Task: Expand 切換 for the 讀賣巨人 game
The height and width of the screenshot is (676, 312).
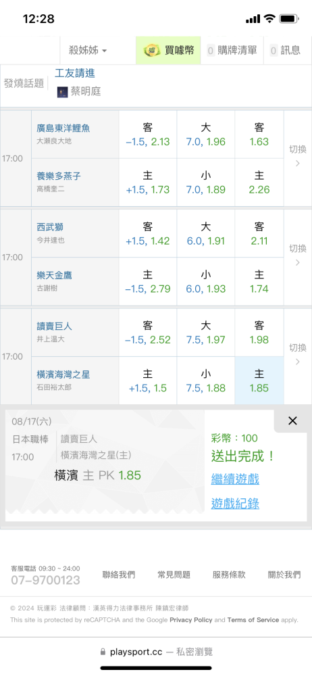Action: coord(297,354)
